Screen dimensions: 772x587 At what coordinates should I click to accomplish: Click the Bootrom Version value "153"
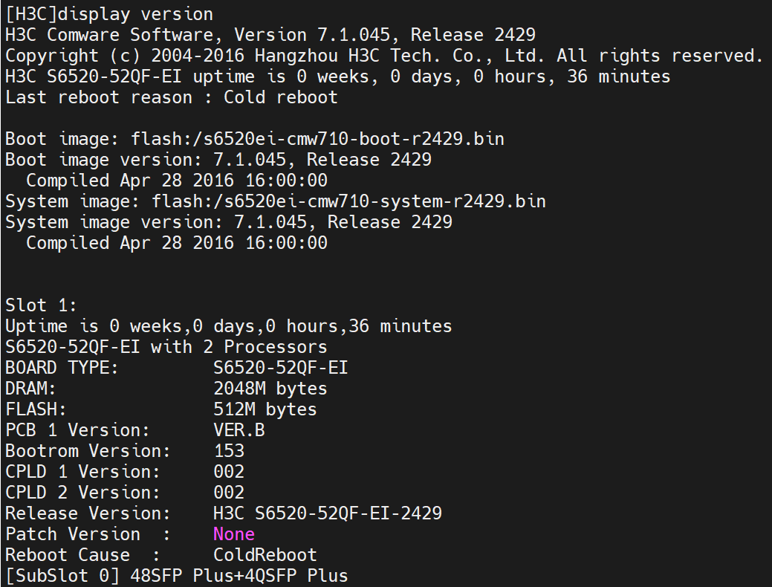[228, 451]
